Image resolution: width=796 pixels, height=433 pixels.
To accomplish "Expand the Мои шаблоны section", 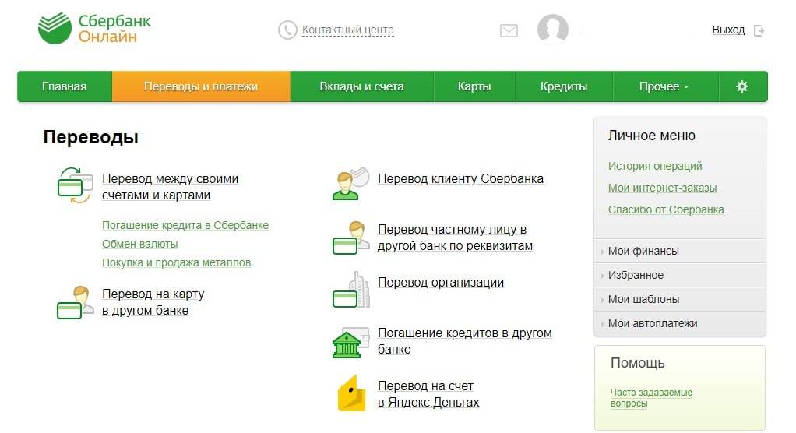I will point(643,299).
